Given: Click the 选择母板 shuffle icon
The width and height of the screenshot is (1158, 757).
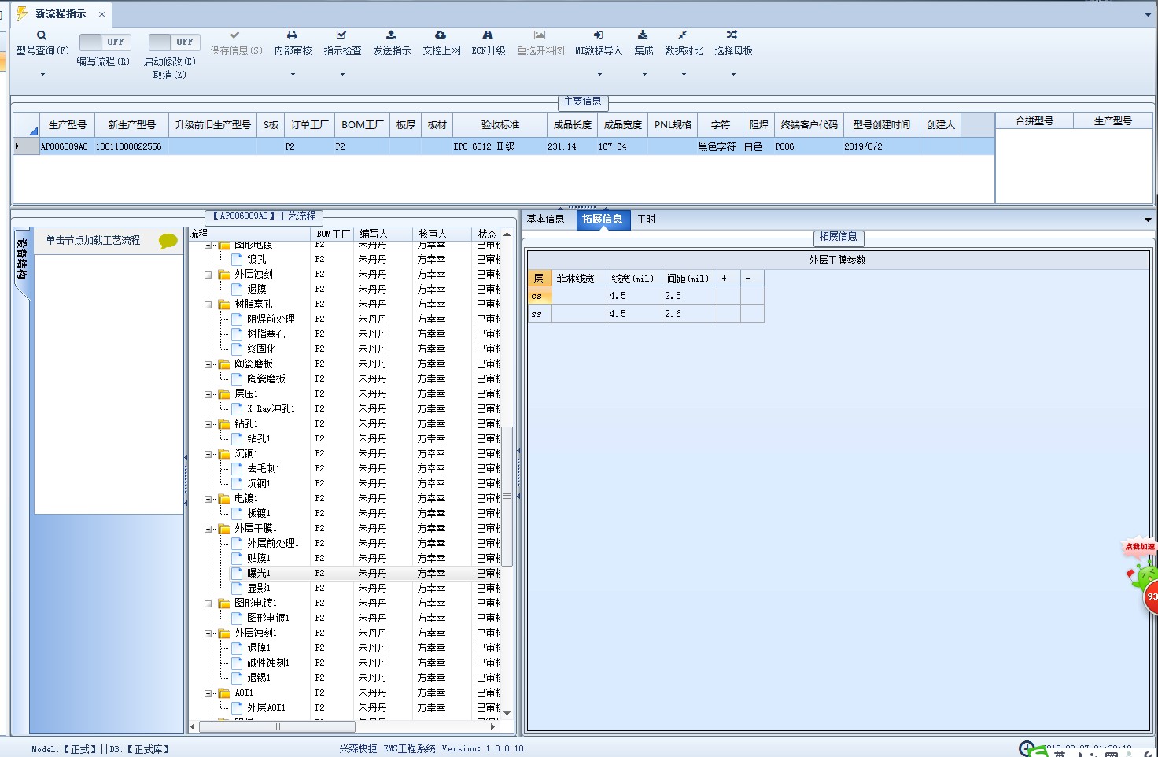Looking at the screenshot, I should pyautogui.click(x=732, y=35).
